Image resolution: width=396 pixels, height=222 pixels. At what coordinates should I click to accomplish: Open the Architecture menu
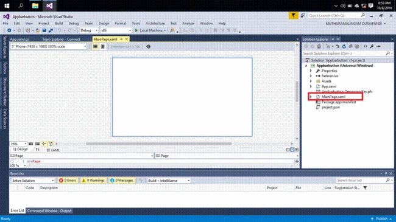(x=155, y=24)
